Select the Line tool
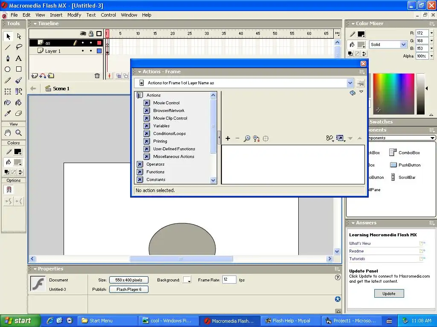This screenshot has height=327, width=437. pyautogui.click(x=8, y=47)
